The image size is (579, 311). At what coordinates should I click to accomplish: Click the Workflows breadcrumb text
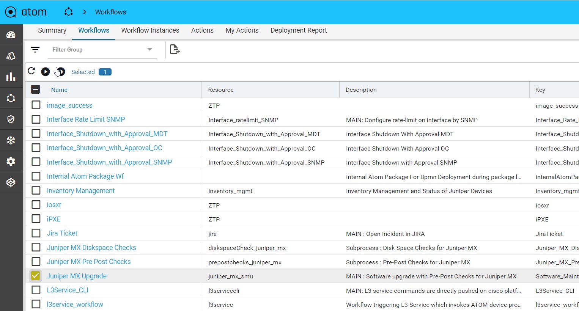[x=110, y=12]
